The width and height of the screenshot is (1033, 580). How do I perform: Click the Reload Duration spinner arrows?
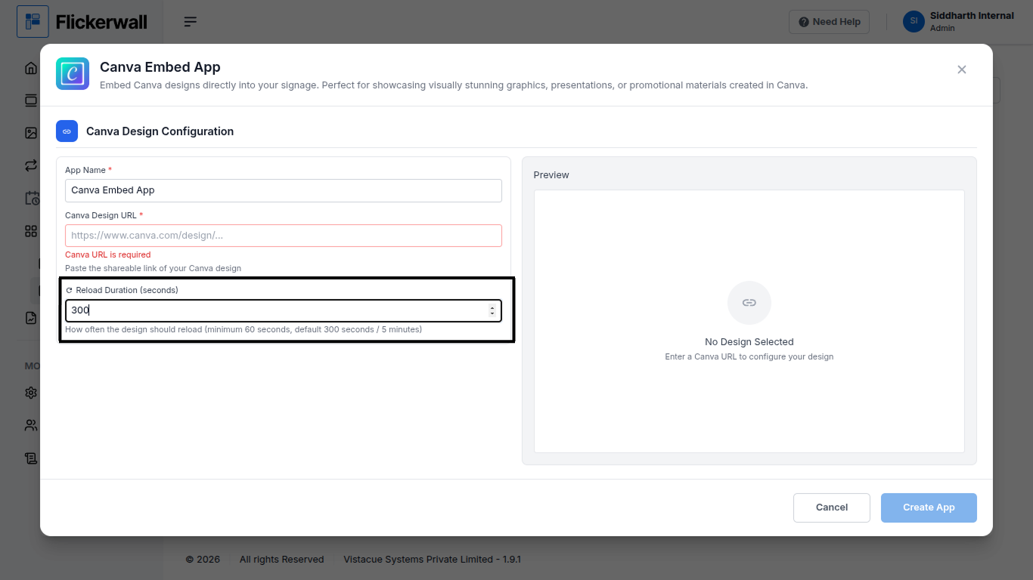tap(492, 310)
